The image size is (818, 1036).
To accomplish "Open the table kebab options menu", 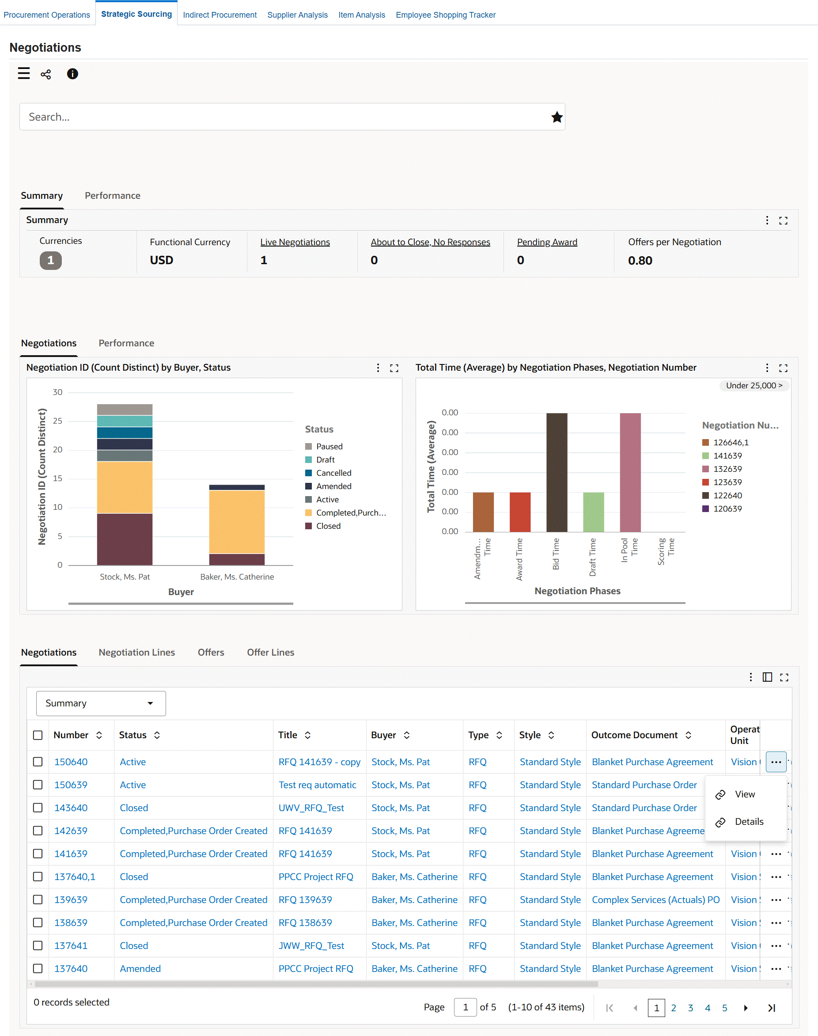I will tap(750, 677).
